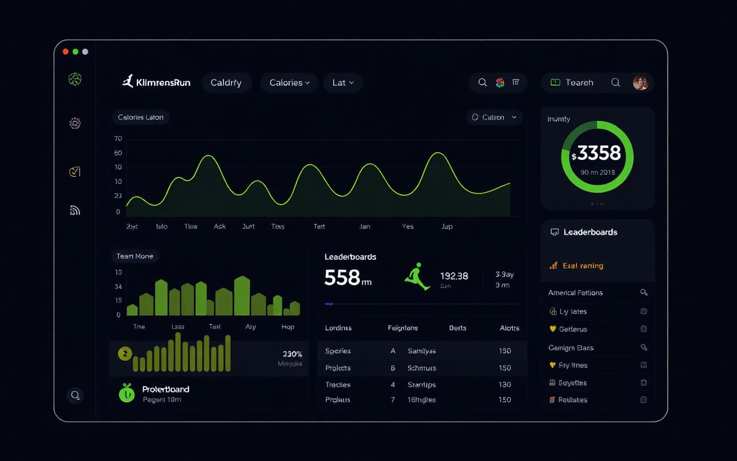737x461 pixels.
Task: Click the 230% value in bar panel
Action: (292, 354)
